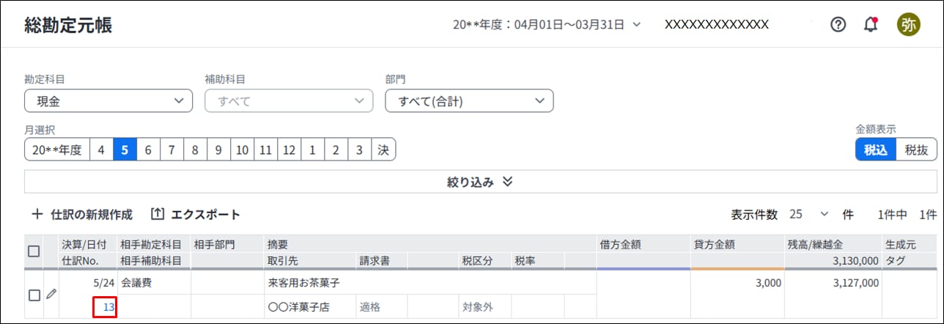Open the 弥 user account avatar
Image resolution: width=944 pixels, height=324 pixels.
[x=908, y=24]
